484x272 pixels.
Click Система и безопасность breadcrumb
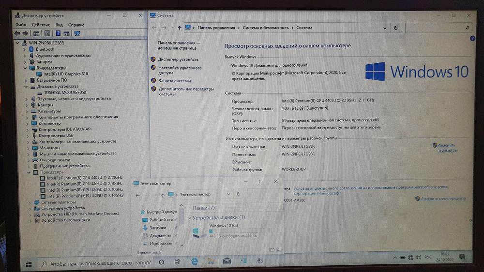[265, 28]
